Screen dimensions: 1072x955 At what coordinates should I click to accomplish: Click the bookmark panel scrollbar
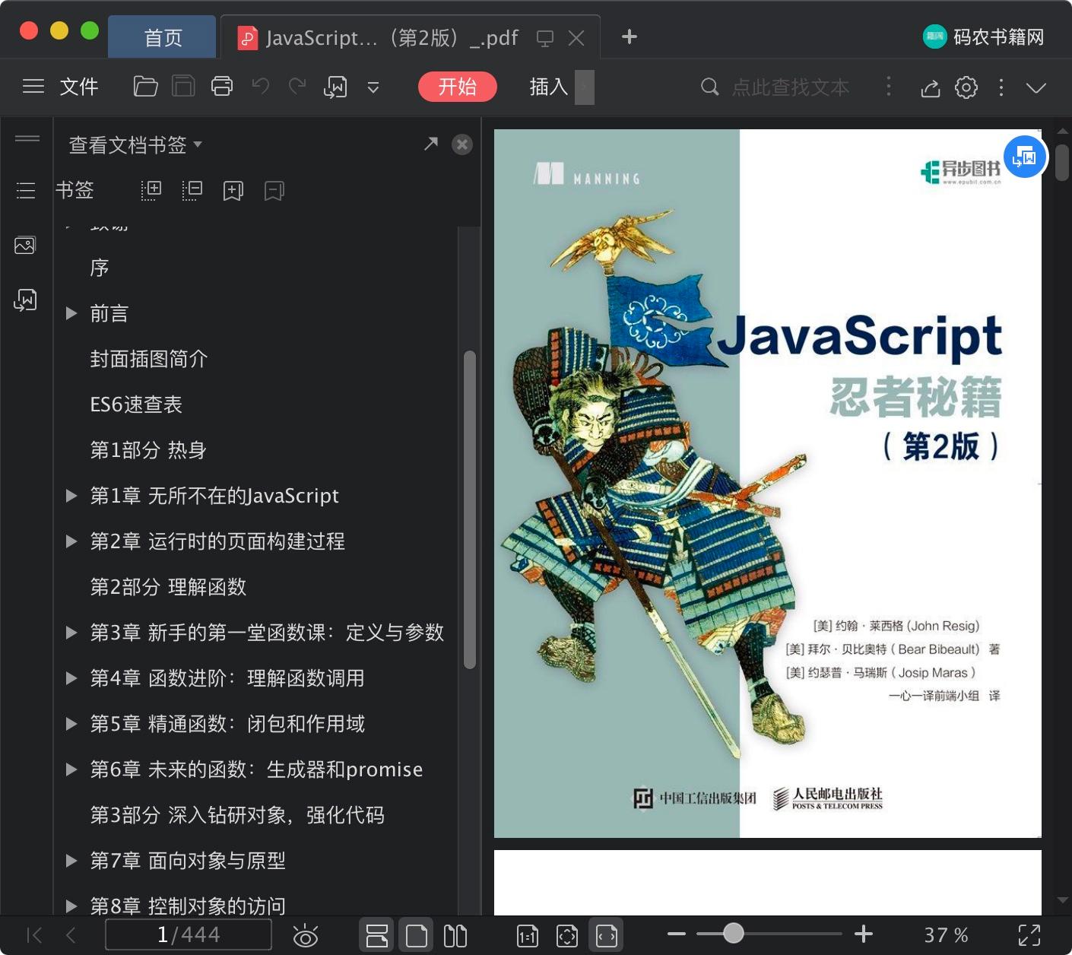pyautogui.click(x=470, y=509)
